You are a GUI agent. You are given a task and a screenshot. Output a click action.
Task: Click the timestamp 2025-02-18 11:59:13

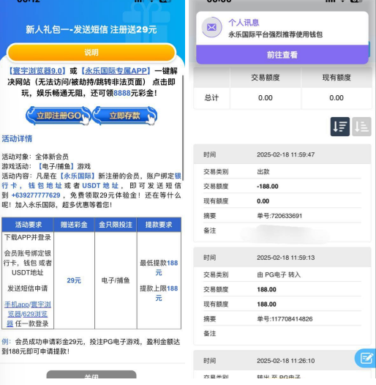286,258
